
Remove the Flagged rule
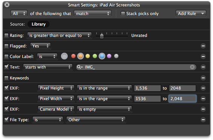click(203, 46)
